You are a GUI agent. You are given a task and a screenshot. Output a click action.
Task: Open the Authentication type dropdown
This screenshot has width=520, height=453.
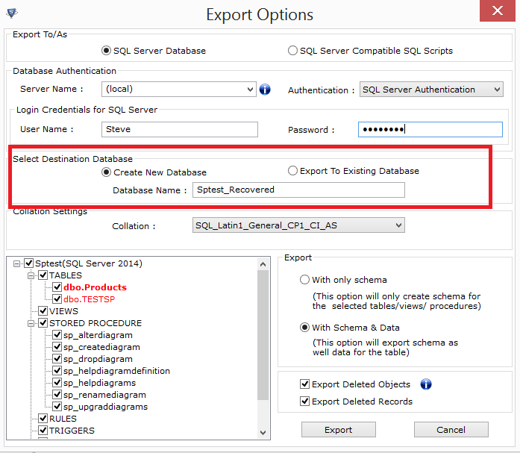[x=497, y=90]
